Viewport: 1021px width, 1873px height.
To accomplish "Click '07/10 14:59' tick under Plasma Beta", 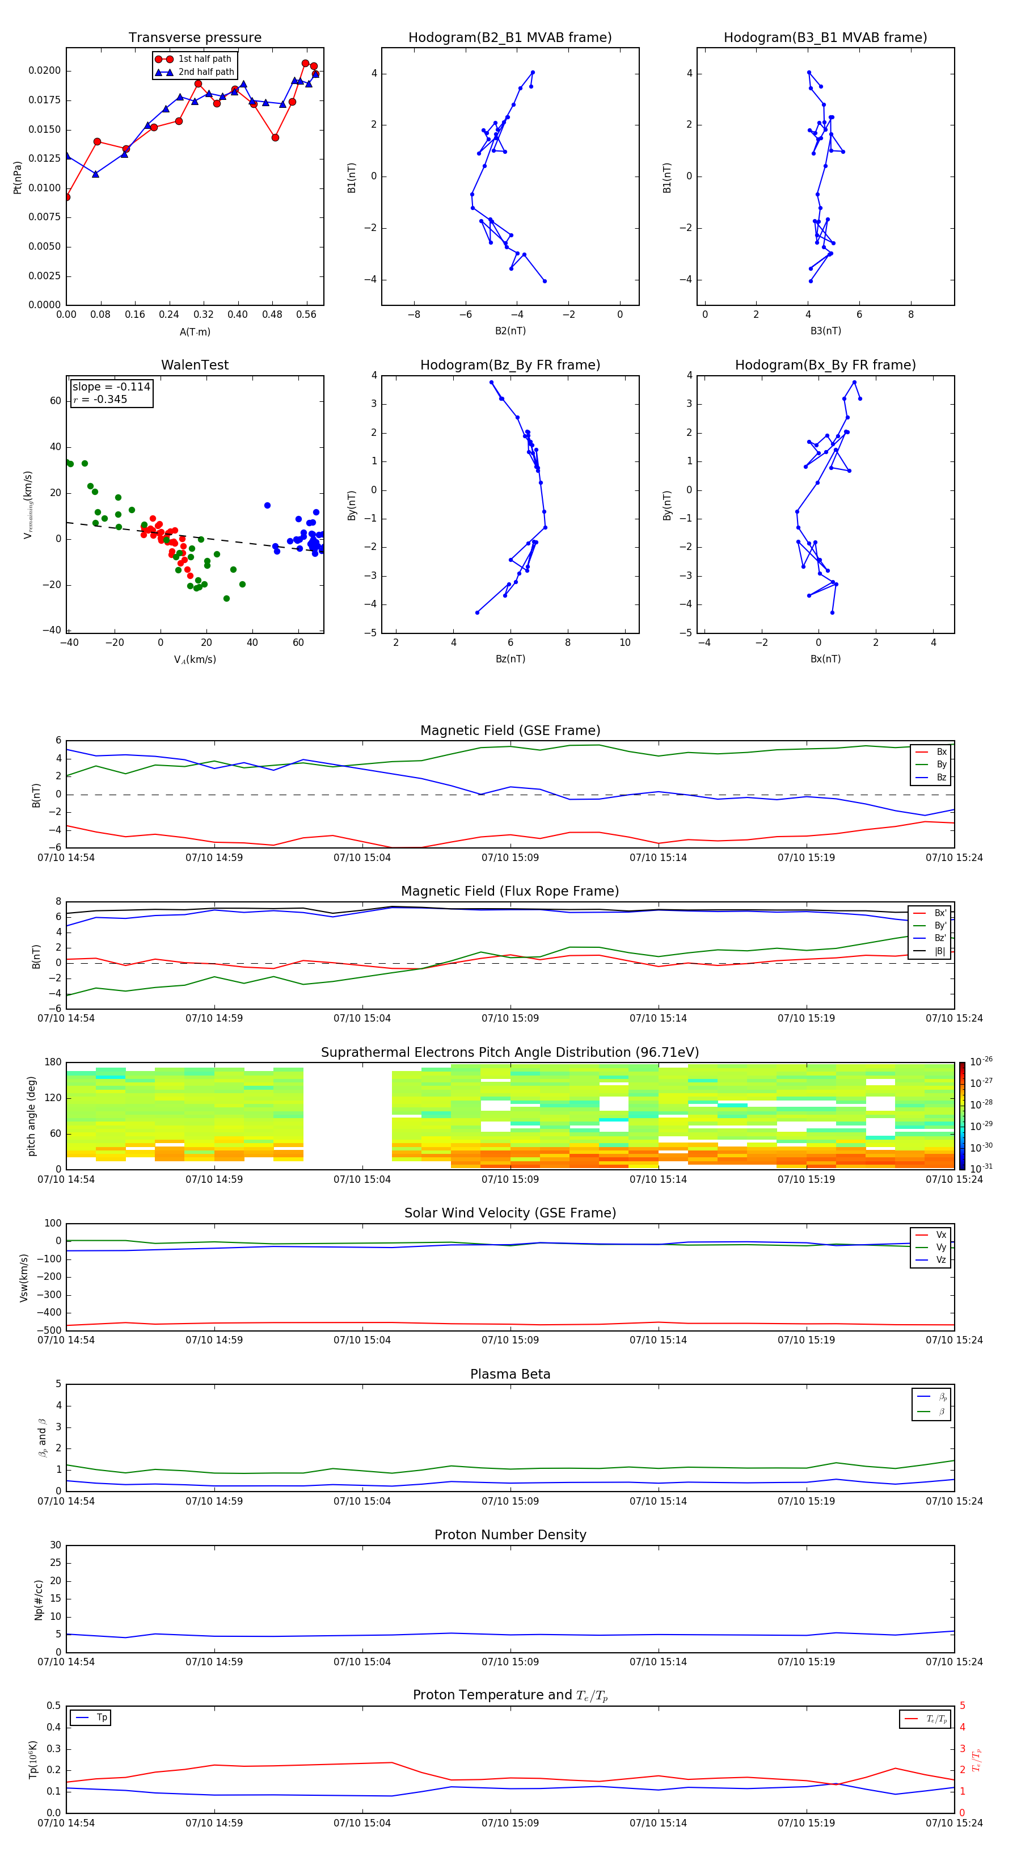I will point(214,1501).
